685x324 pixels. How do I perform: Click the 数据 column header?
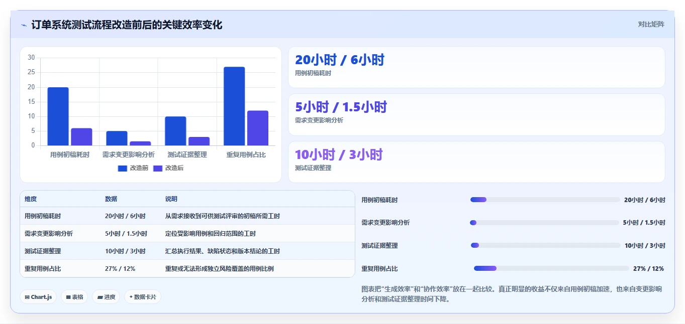pos(111,199)
